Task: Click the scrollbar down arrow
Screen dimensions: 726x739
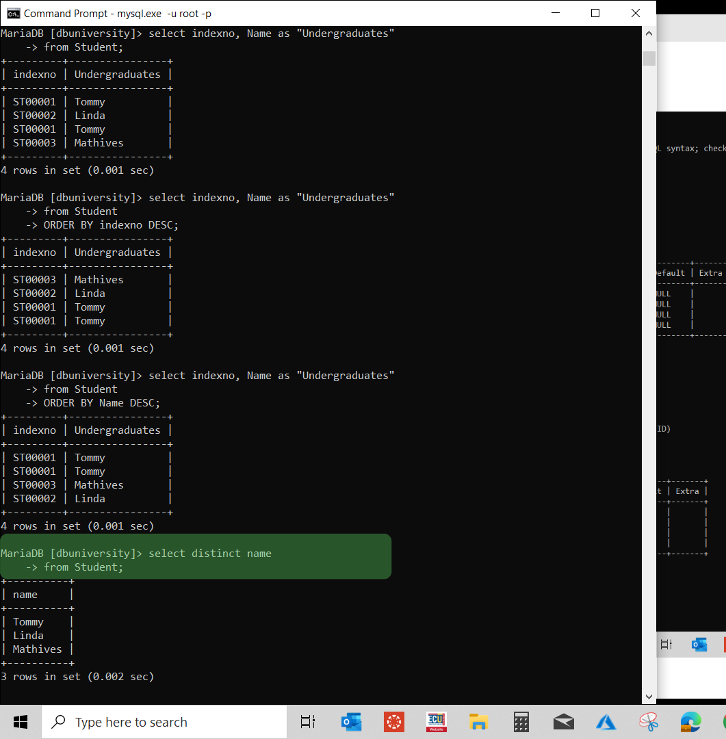Action: pyautogui.click(x=649, y=696)
